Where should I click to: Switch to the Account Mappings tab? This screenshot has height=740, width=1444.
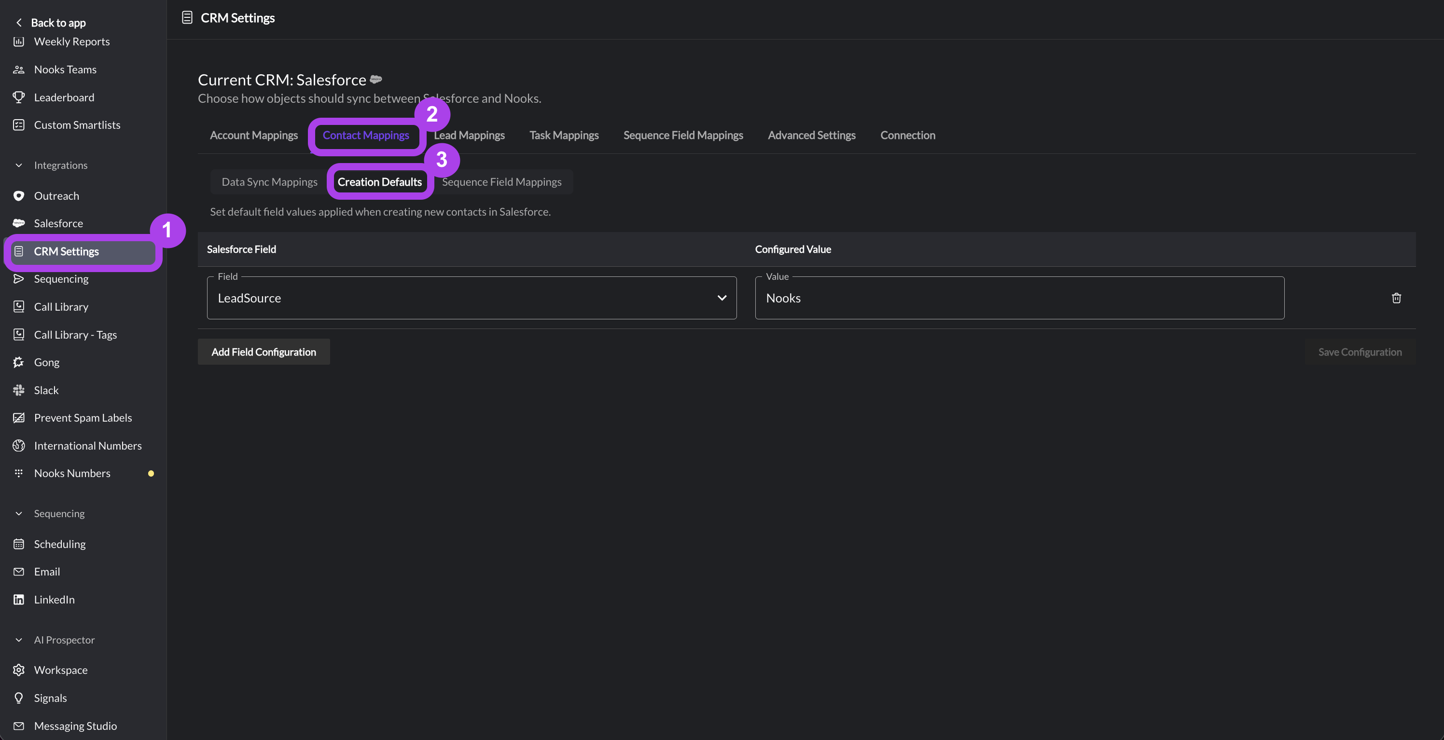coord(254,135)
